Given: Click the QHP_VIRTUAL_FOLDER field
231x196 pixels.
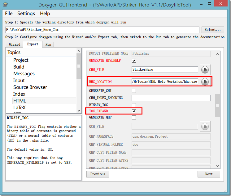Looking at the screenshot, I should [171, 145].
